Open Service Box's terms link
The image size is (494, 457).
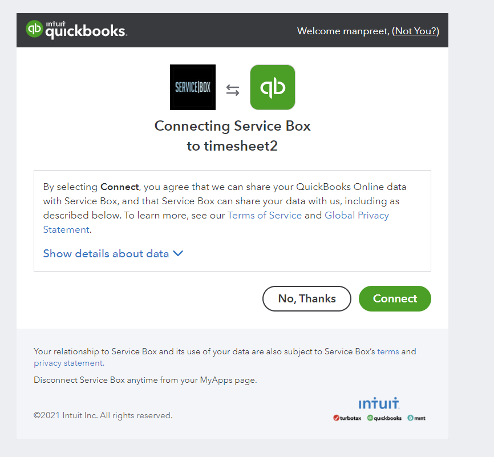pos(388,351)
